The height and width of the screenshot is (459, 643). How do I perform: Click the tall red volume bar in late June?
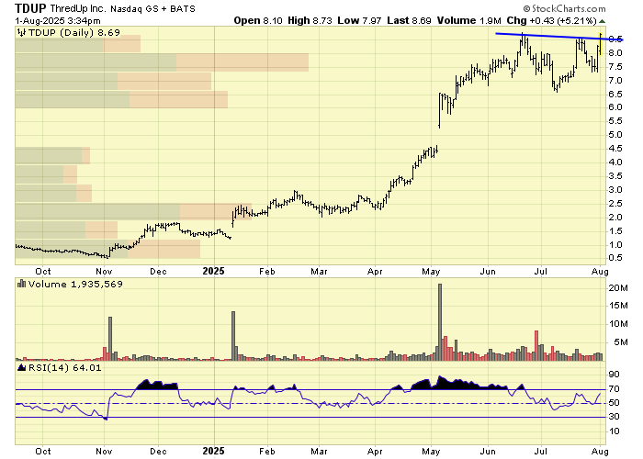click(536, 345)
